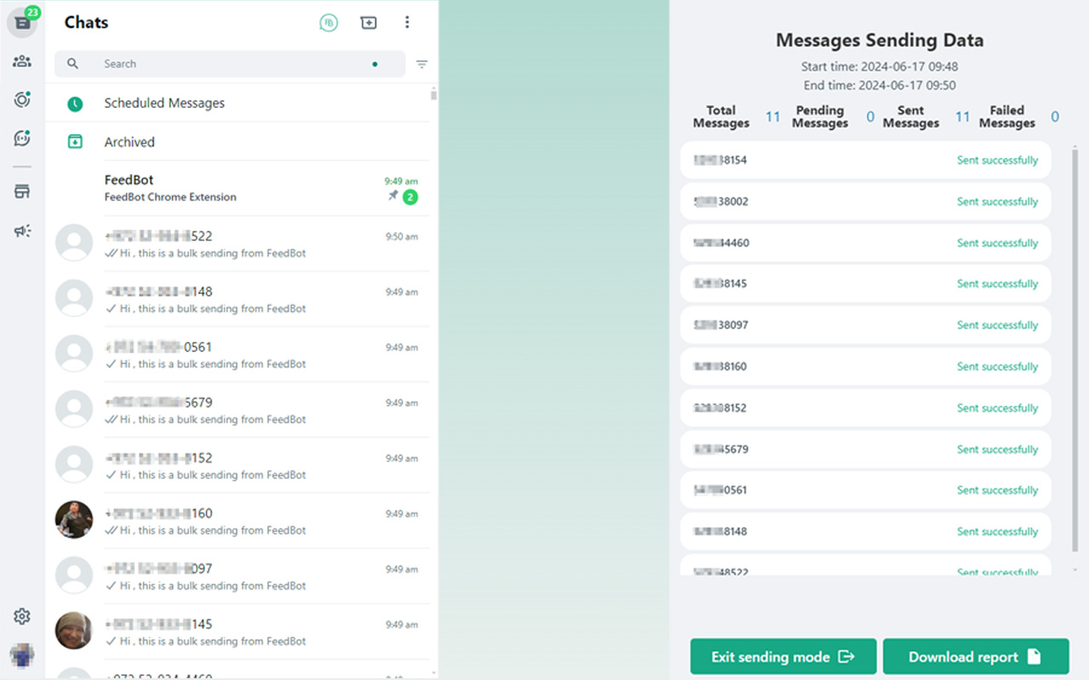Viewport: 1089px width, 680px height.
Task: Open Settings gear in sidebar
Action: click(x=22, y=616)
